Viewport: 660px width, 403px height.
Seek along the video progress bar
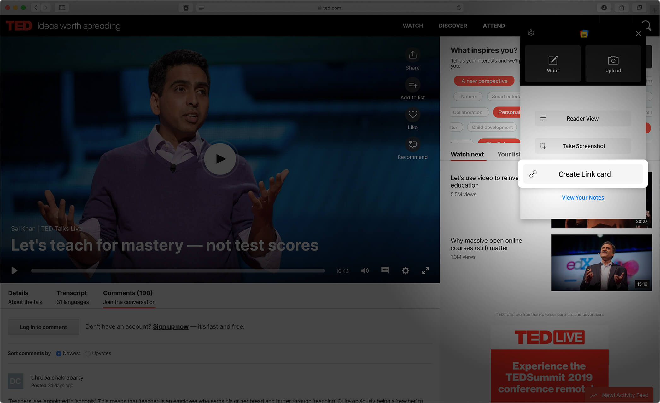(x=178, y=271)
